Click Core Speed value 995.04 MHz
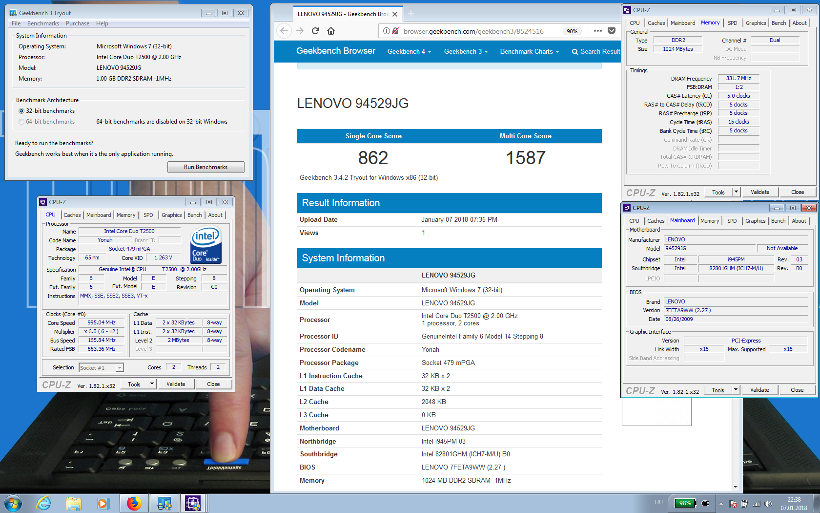The width and height of the screenshot is (820, 513). 102,322
